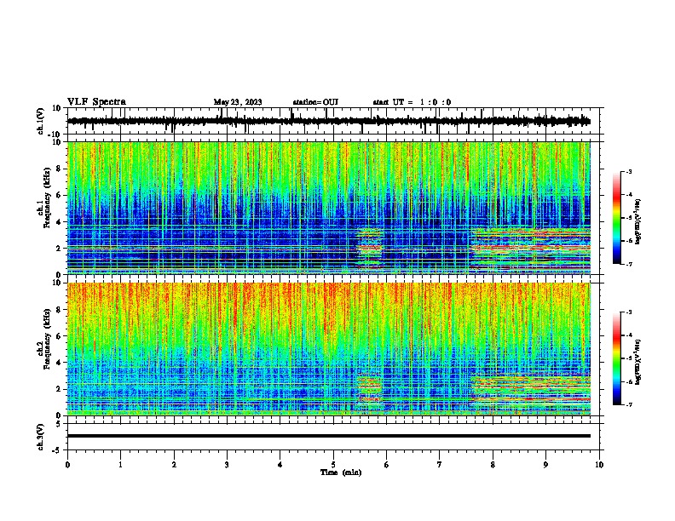Click the 'station=OUJ' label
The image size is (675, 521).
(x=315, y=102)
